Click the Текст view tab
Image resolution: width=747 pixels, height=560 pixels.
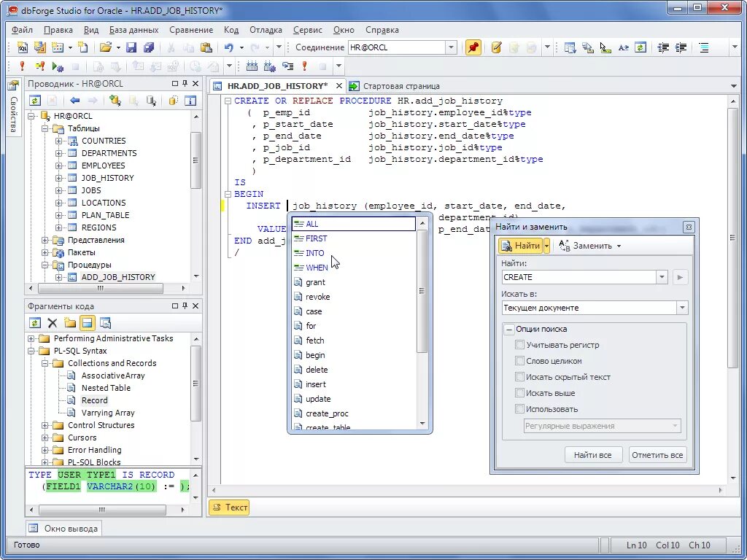(x=230, y=507)
